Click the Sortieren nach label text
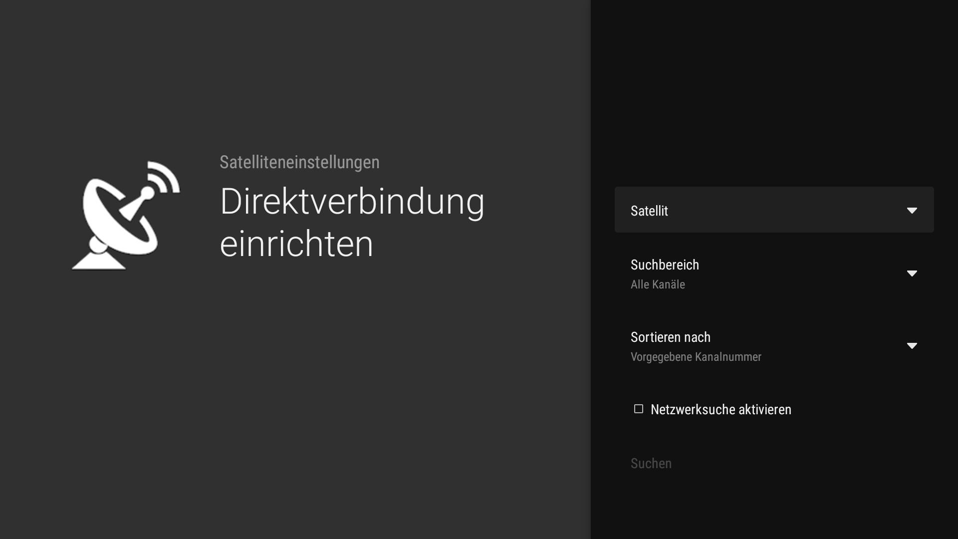 [670, 337]
